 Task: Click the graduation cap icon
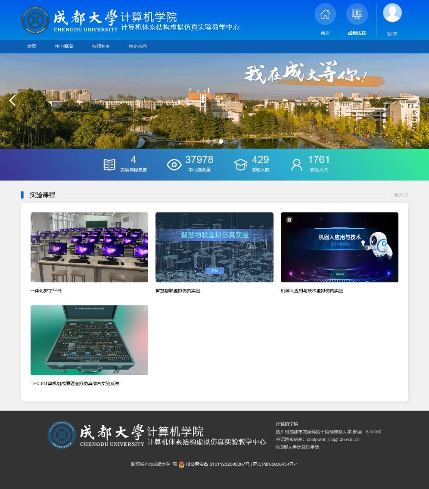[240, 165]
